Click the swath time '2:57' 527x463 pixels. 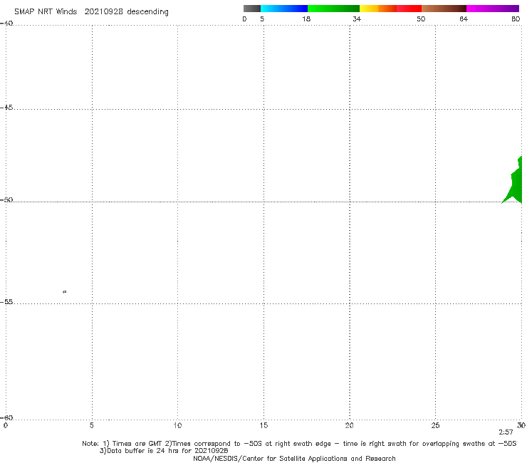(x=506, y=432)
